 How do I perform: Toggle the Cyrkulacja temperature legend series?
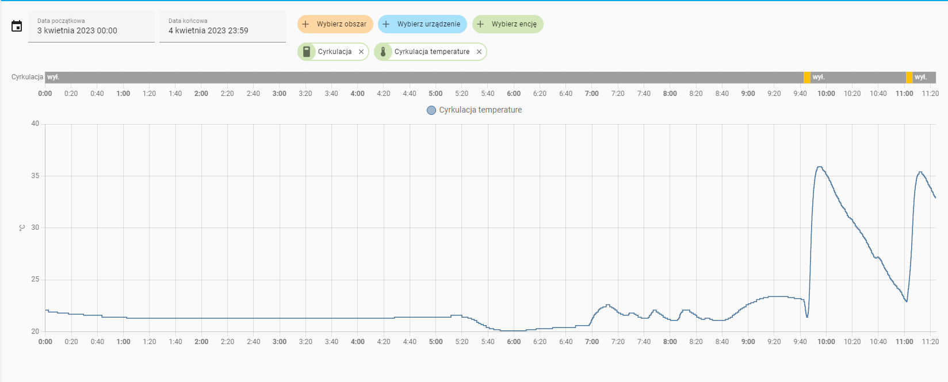pyautogui.click(x=475, y=110)
